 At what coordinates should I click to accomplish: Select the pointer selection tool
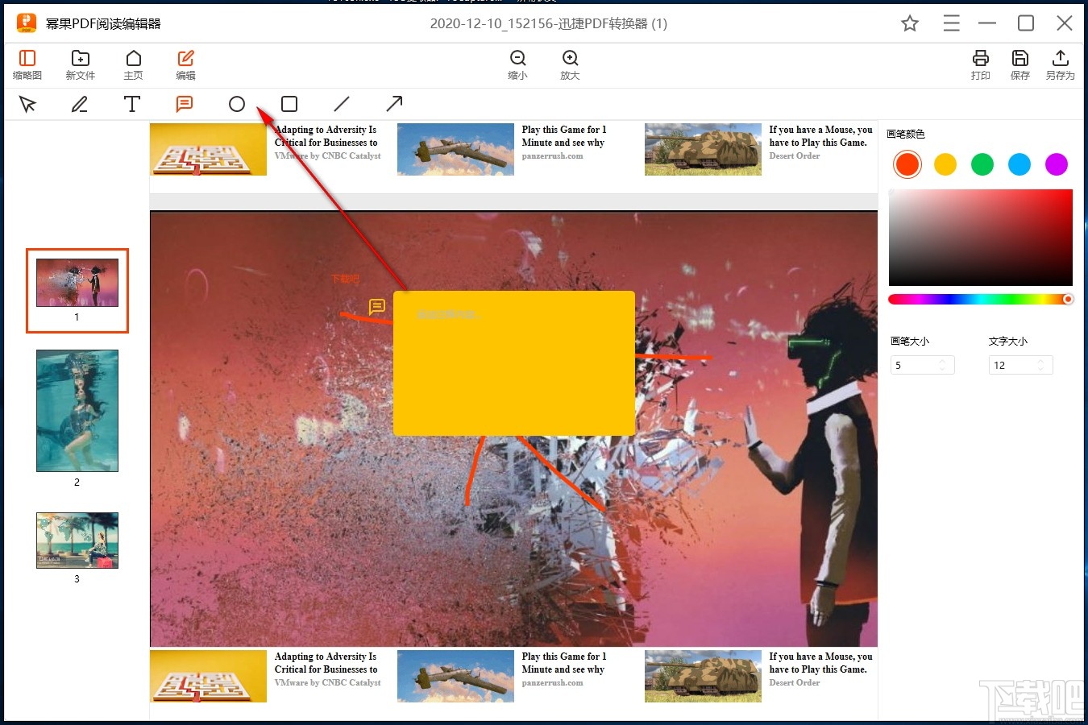click(x=27, y=104)
